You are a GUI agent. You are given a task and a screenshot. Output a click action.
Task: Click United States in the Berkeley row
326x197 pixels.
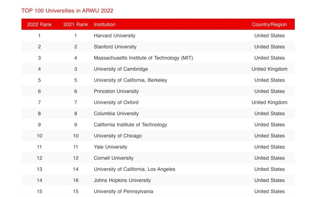pos(269,80)
